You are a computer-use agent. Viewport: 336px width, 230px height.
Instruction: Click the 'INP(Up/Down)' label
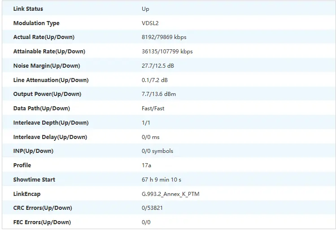pos(33,151)
